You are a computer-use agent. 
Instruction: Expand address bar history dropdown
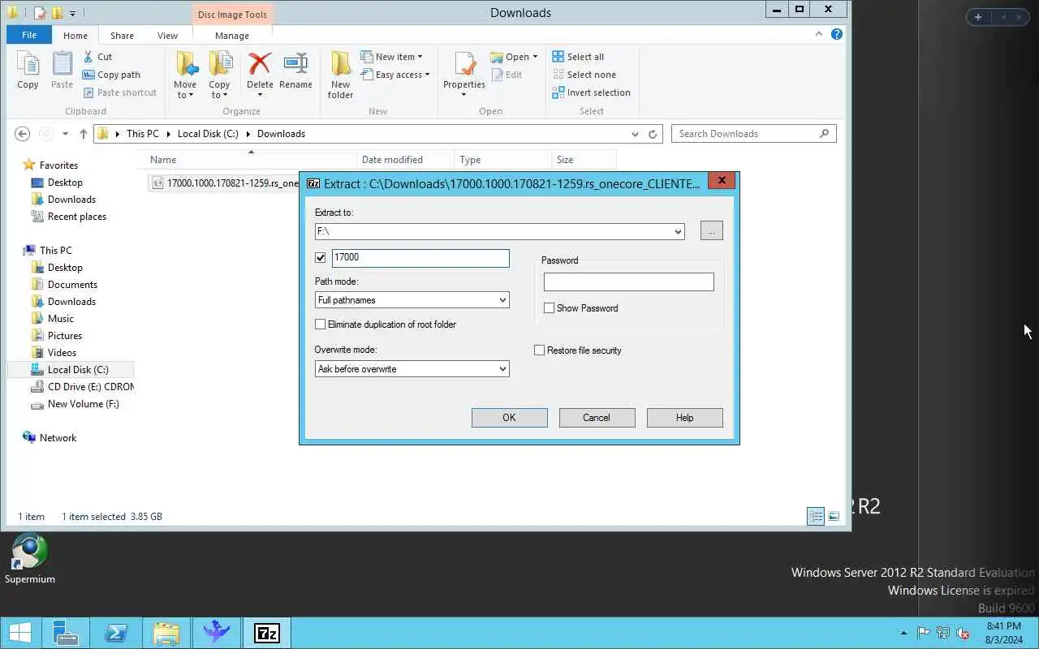[635, 134]
